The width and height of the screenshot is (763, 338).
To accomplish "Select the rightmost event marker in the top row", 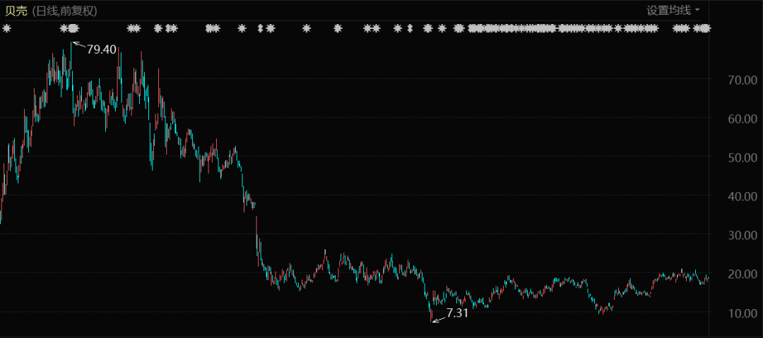I will click(706, 28).
